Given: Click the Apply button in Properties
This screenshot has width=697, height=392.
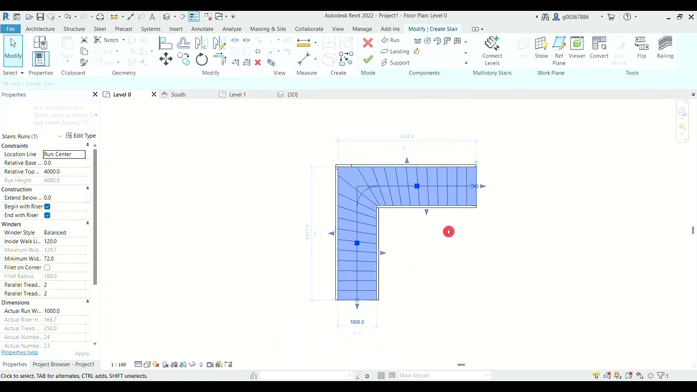Looking at the screenshot, I should point(82,354).
